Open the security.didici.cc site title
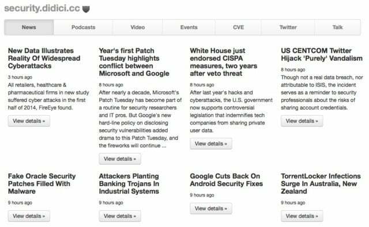Viewport: 369px width, 227px height. point(42,8)
